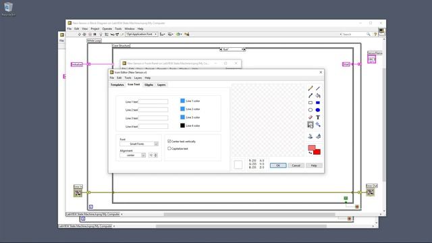This screenshot has width=432, height=243.
Task: Click the Horizontal Flip icon
Action: [310, 136]
